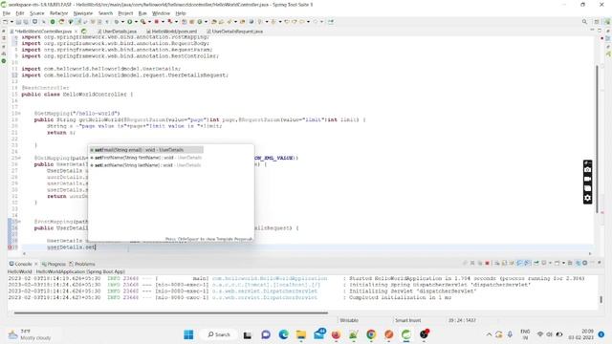Click the Pin Console icon
Screen dimensions: 612x344
[x=535, y=264]
